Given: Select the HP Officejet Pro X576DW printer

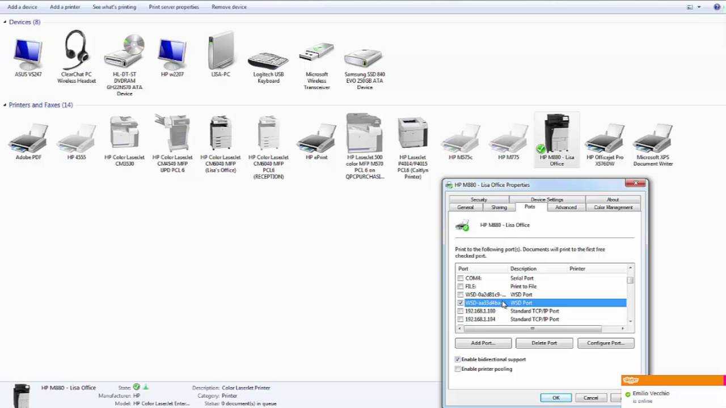Looking at the screenshot, I should (x=605, y=146).
